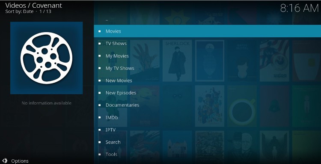The width and height of the screenshot is (321, 164).
Task: Click the bullet icon beside Search
Action: click(99, 142)
